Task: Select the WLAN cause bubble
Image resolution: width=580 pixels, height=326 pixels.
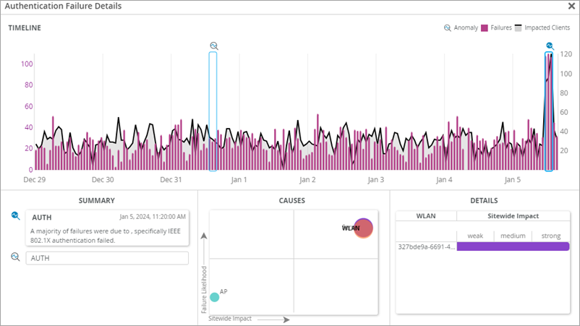Action: click(x=364, y=228)
